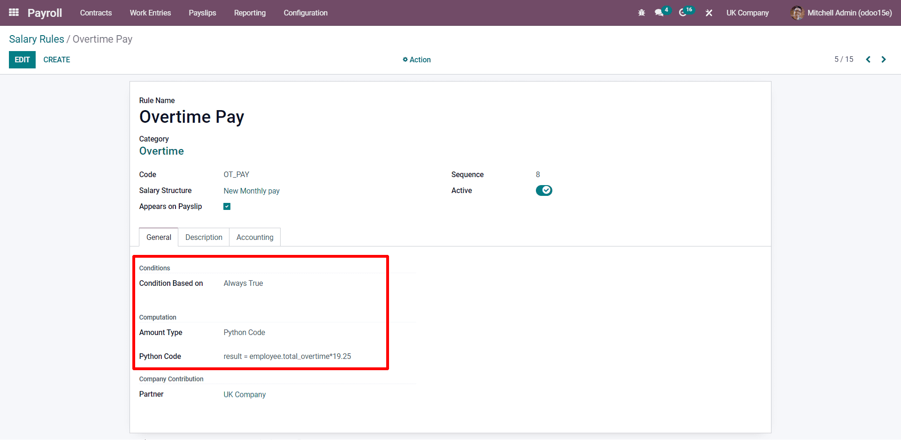Open the Overtime category link
Image resolution: width=901 pixels, height=440 pixels.
coord(161,151)
